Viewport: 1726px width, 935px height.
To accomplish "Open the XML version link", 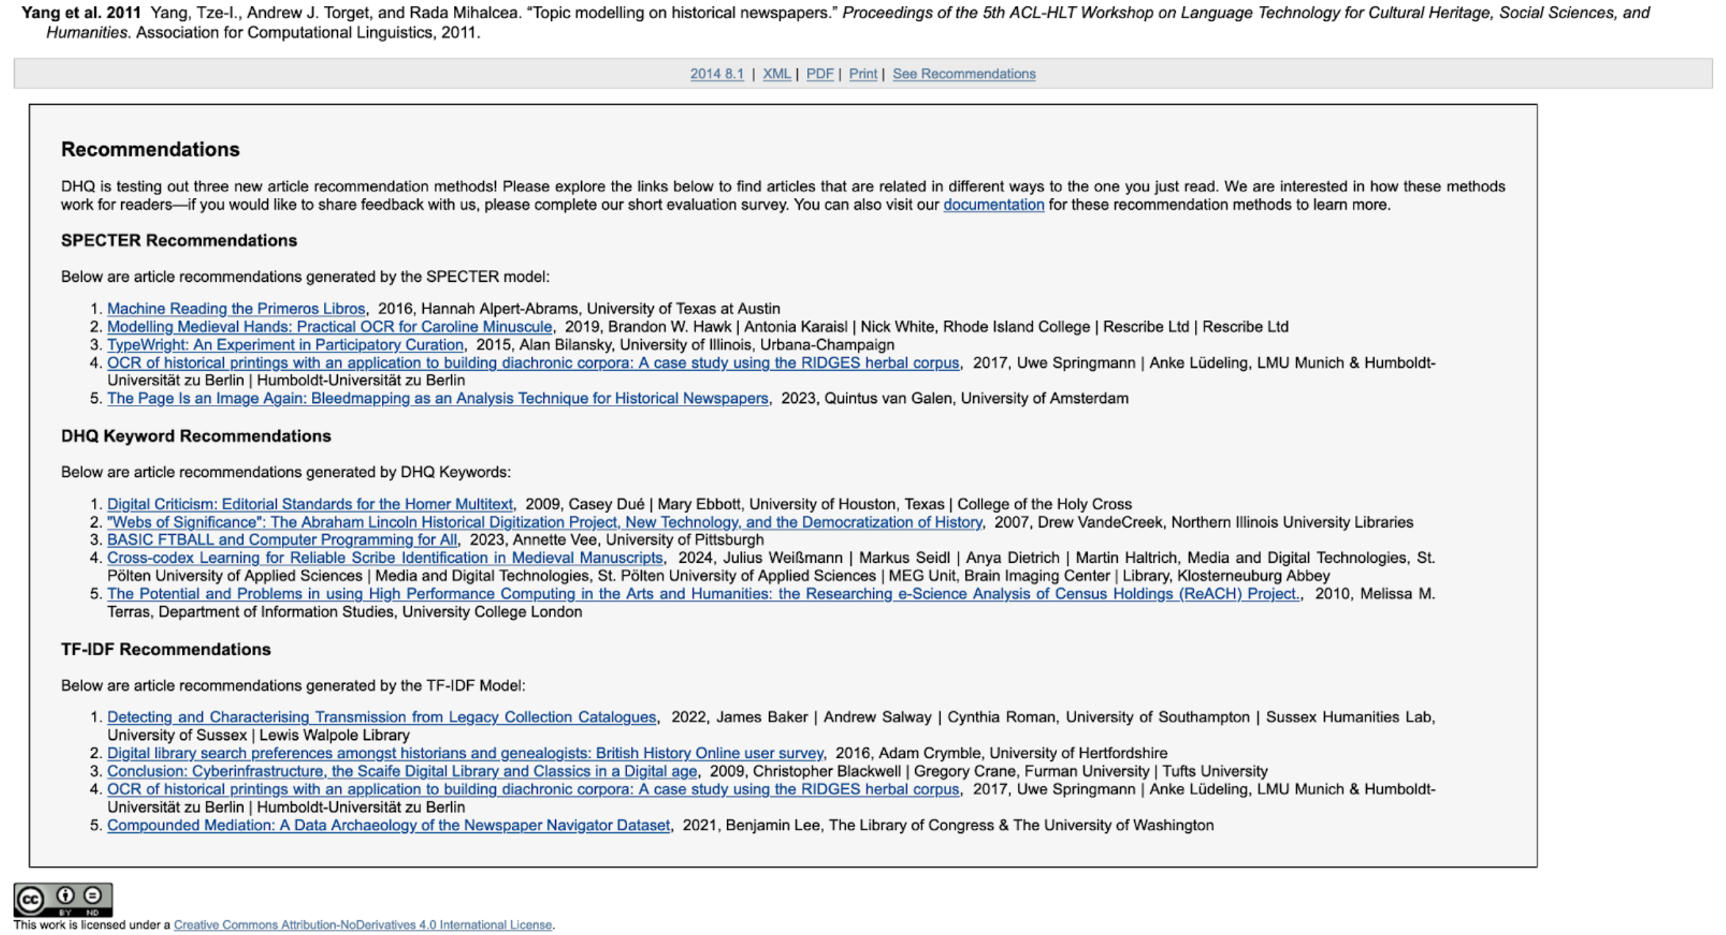I will tap(776, 74).
